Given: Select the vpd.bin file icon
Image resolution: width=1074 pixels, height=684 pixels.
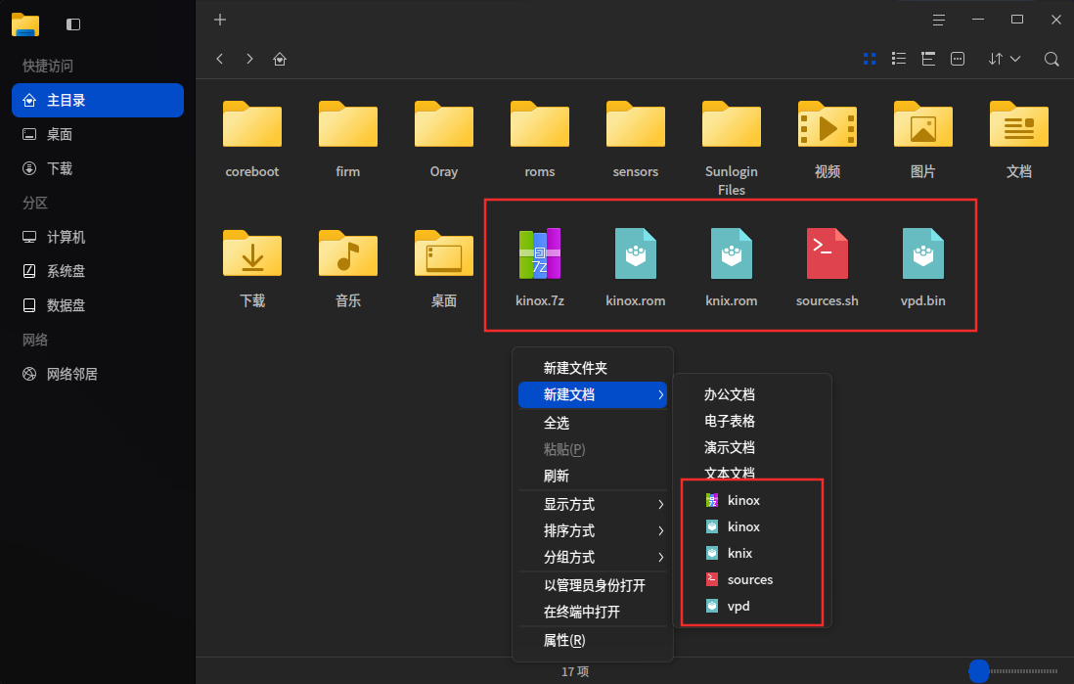Looking at the screenshot, I should coord(923,253).
